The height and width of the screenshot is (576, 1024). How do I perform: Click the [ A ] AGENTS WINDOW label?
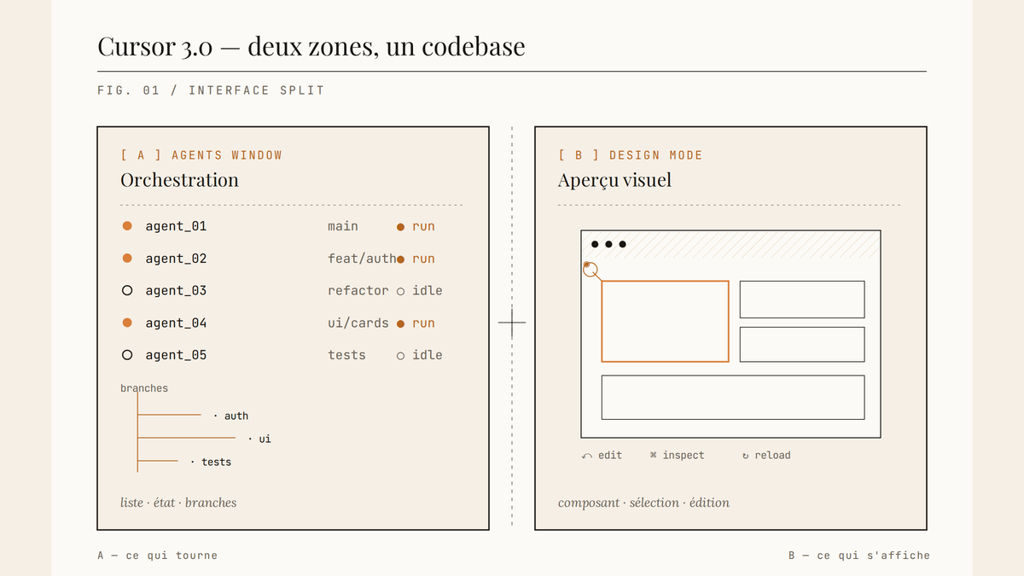[x=201, y=155]
